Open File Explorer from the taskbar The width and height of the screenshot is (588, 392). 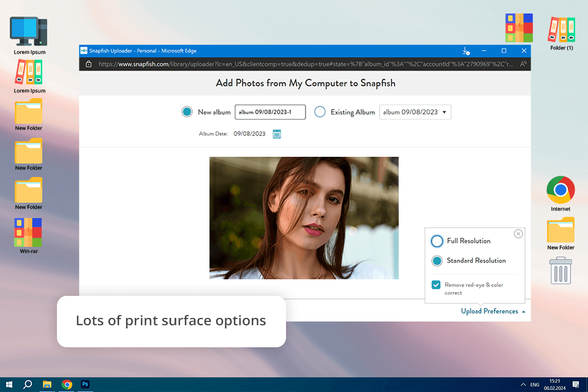click(x=47, y=384)
